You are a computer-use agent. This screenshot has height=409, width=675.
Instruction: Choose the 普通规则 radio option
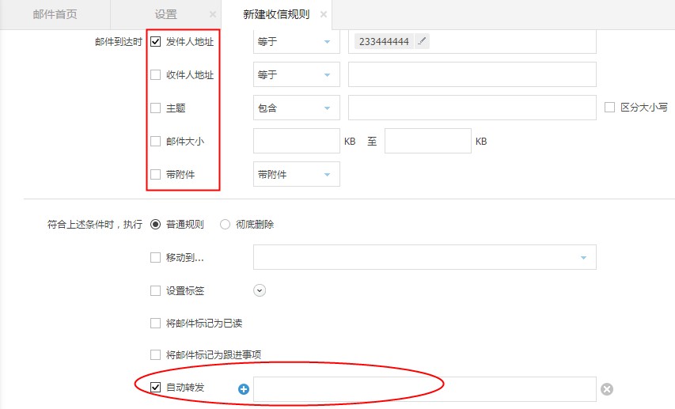156,225
